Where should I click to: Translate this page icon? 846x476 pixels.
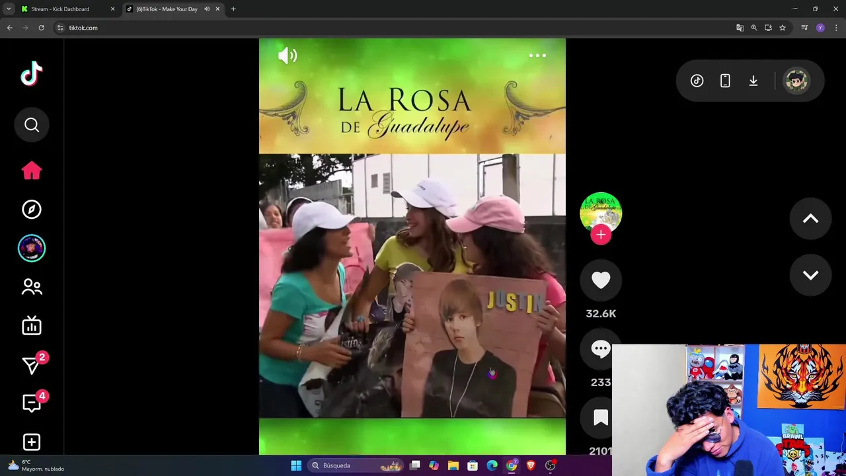click(740, 28)
